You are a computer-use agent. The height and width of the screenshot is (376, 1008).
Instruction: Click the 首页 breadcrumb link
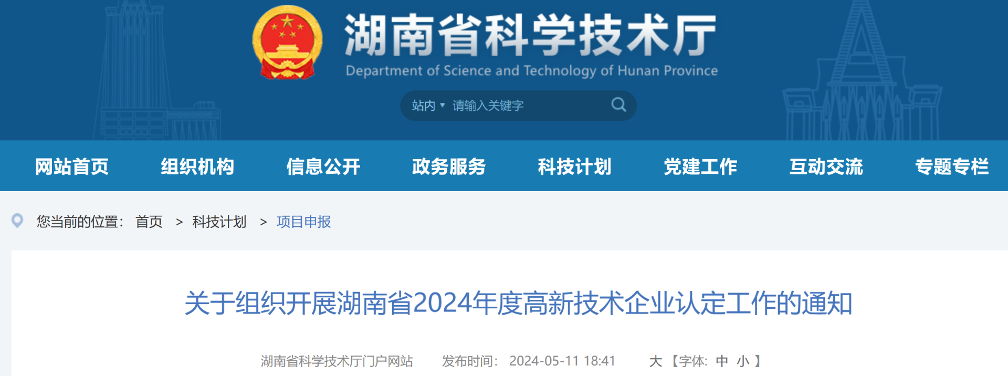pos(149,222)
